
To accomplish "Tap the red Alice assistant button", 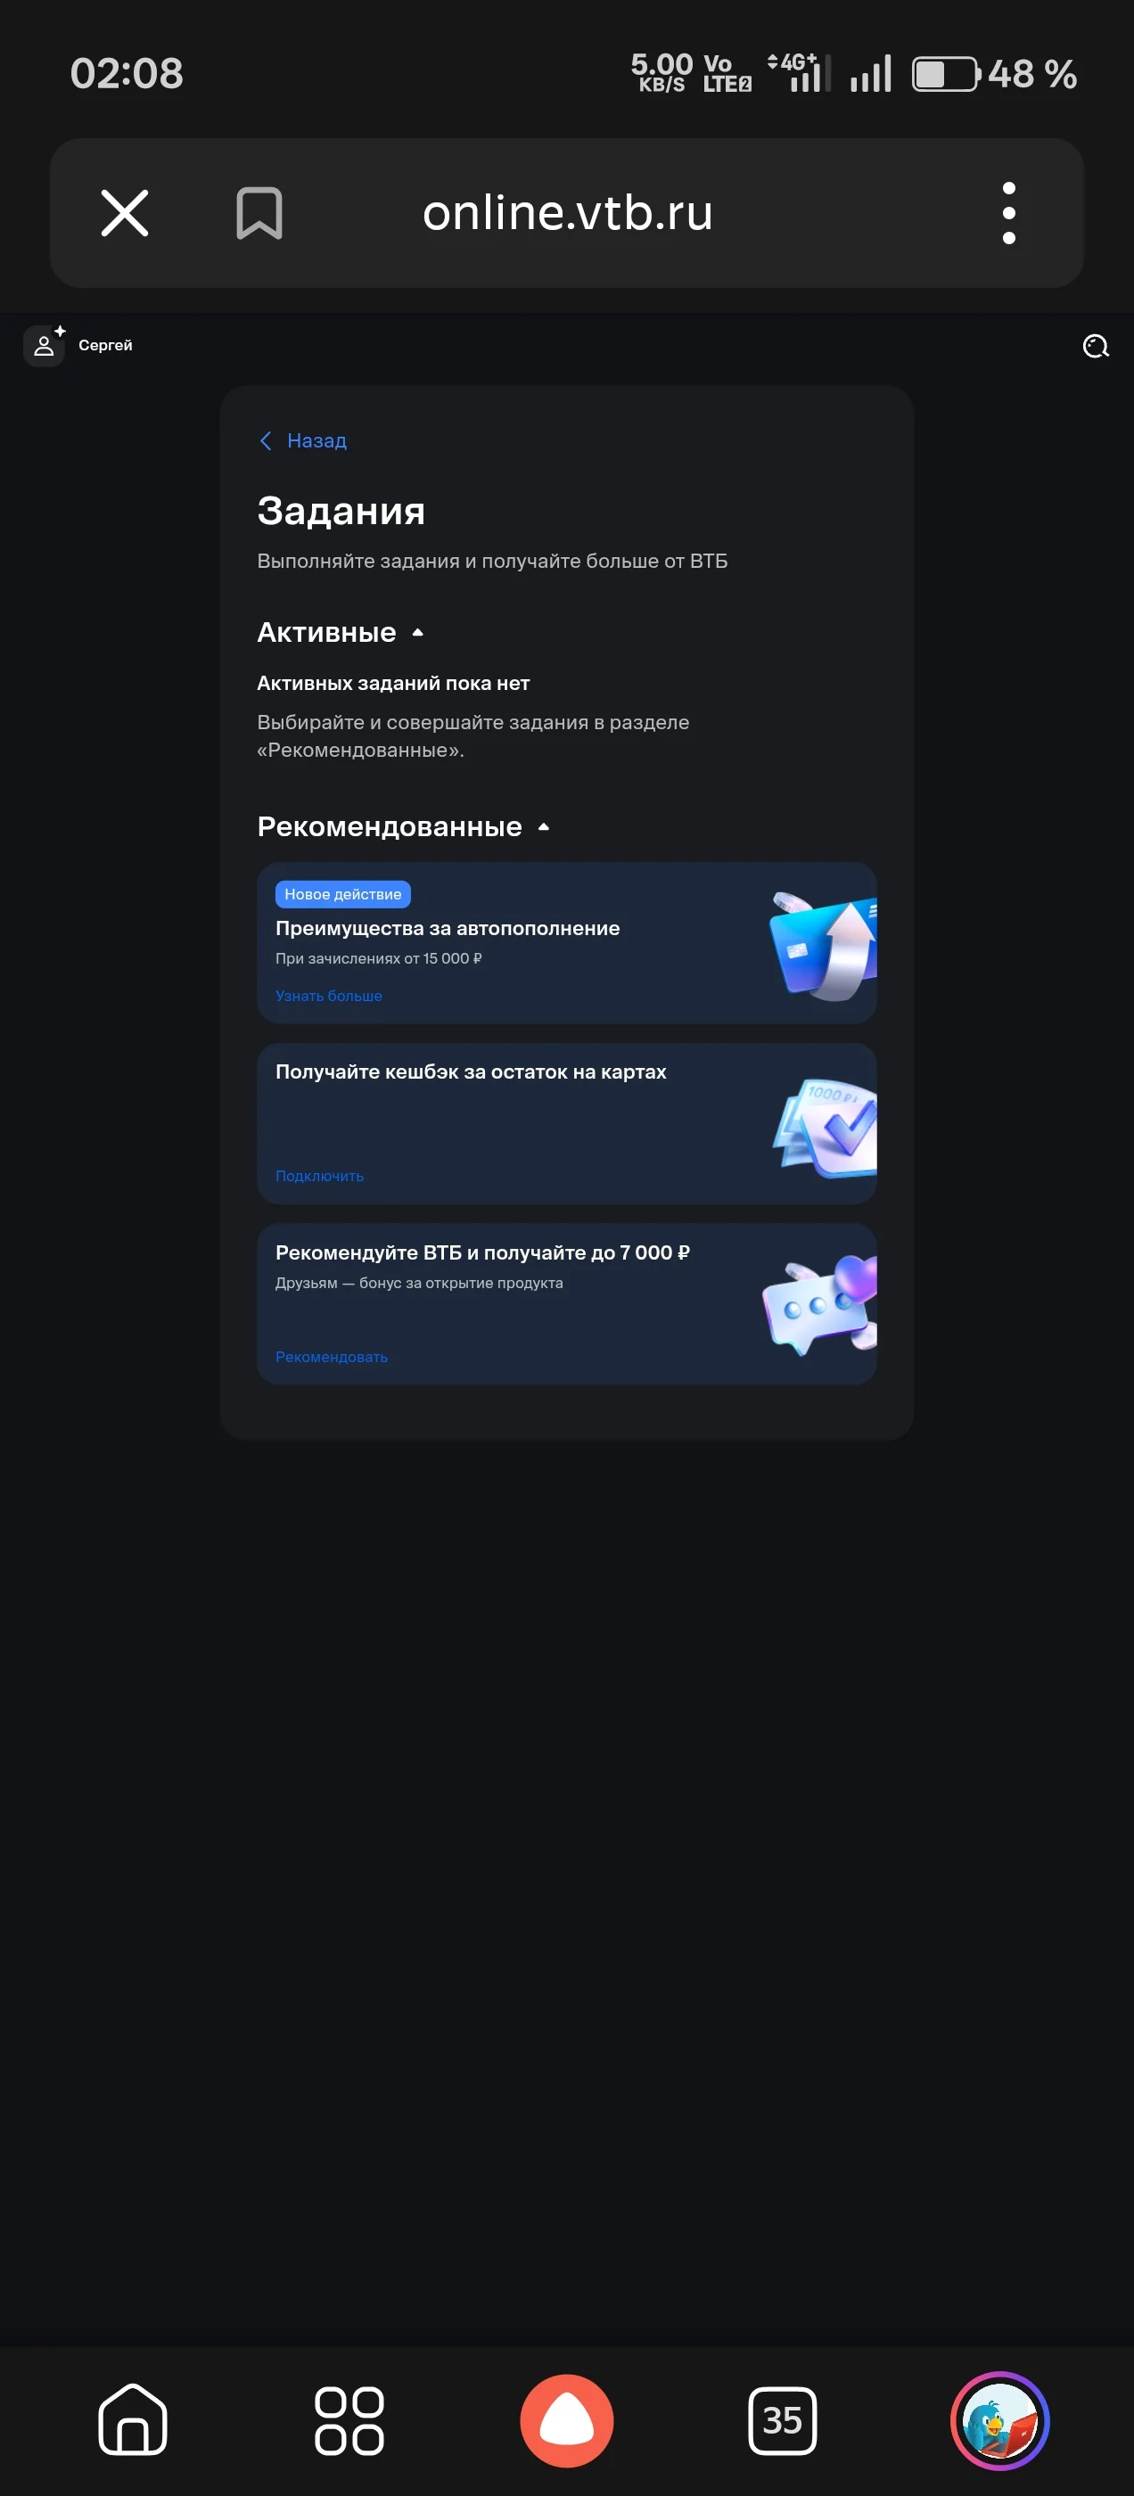I will click(x=567, y=2420).
